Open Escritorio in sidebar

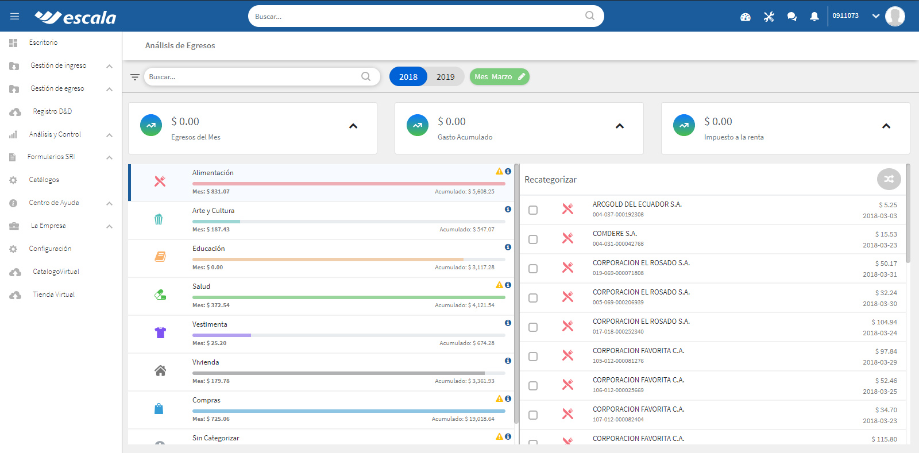click(x=43, y=42)
